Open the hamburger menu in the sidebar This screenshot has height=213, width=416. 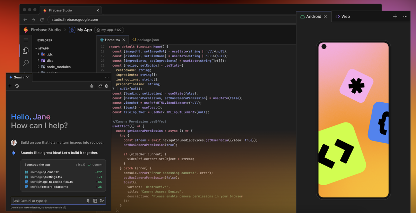coord(26,40)
